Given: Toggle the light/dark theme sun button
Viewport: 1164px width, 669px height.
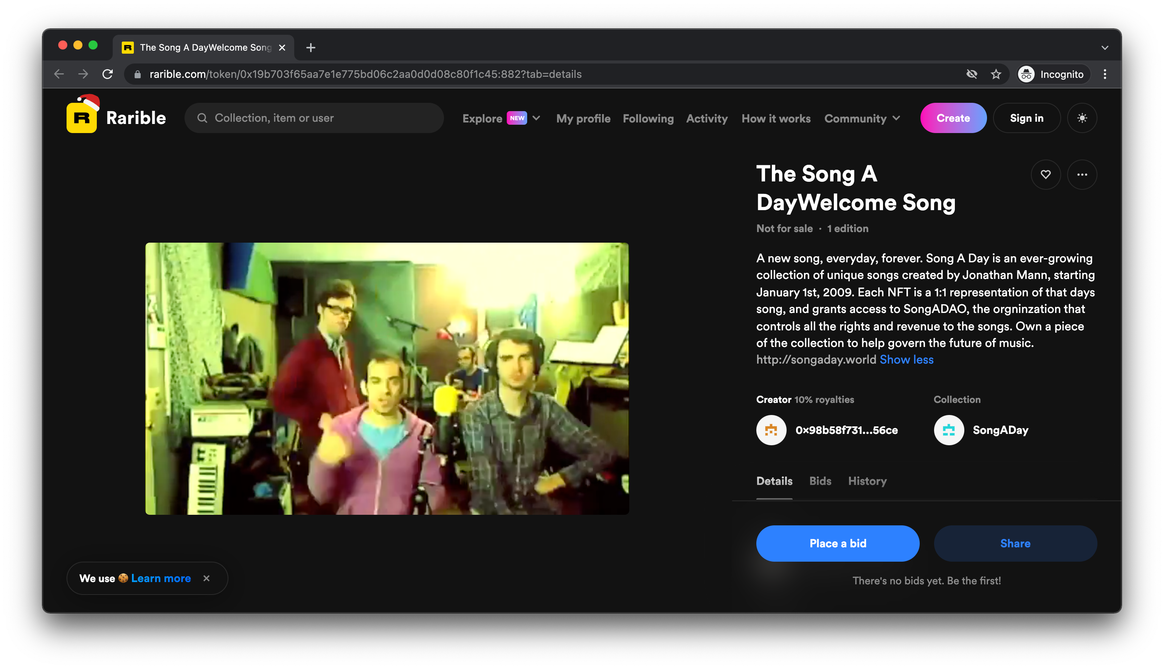Looking at the screenshot, I should coord(1082,118).
